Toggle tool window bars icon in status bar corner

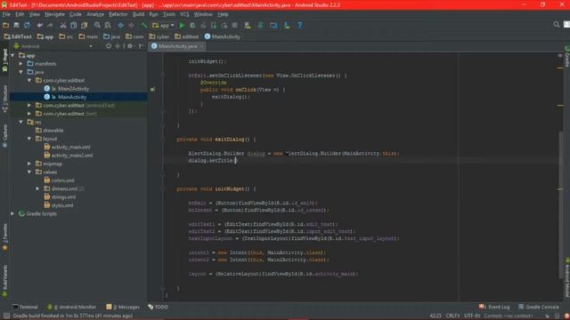pos(6,316)
